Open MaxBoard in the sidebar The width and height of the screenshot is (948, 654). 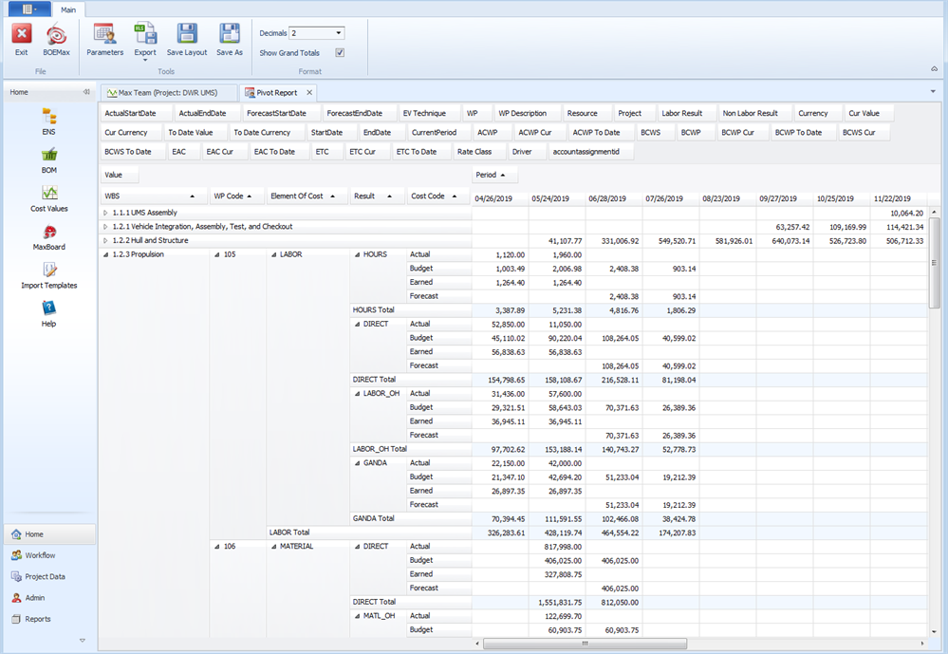pyautogui.click(x=49, y=232)
